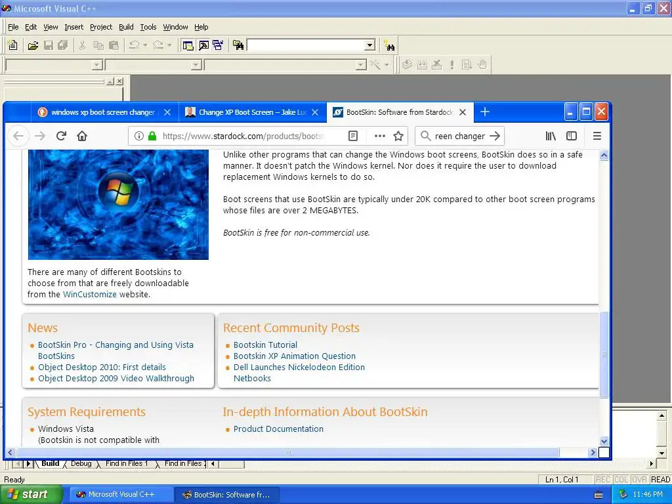Click the Save floppy disk icon
Viewport: 672px width, 504px height.
49,45
